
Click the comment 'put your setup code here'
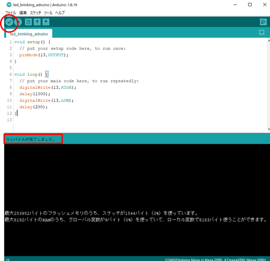(73, 49)
